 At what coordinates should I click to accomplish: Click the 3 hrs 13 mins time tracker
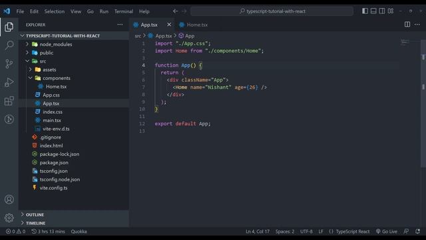pos(48,231)
